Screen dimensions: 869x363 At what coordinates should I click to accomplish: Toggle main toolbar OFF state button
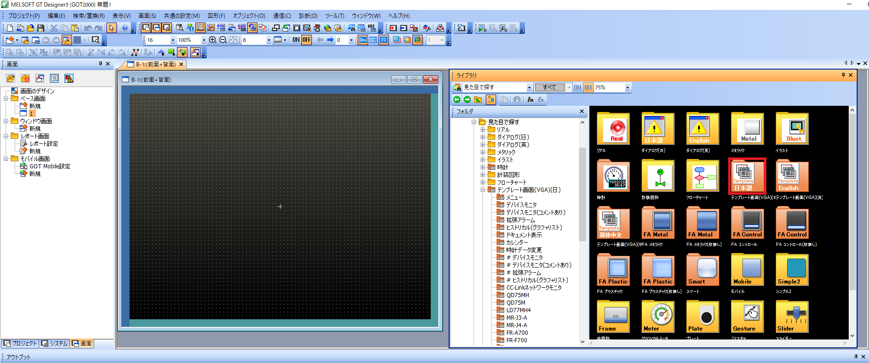[306, 40]
